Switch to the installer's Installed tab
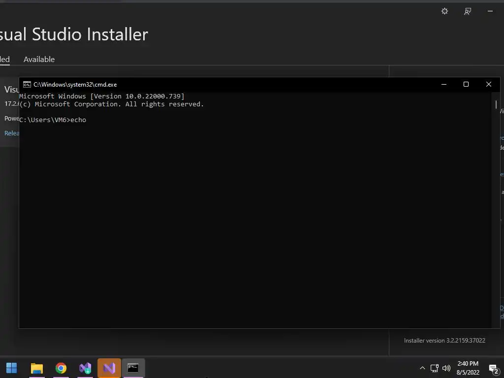Image resolution: width=504 pixels, height=378 pixels. coord(4,60)
